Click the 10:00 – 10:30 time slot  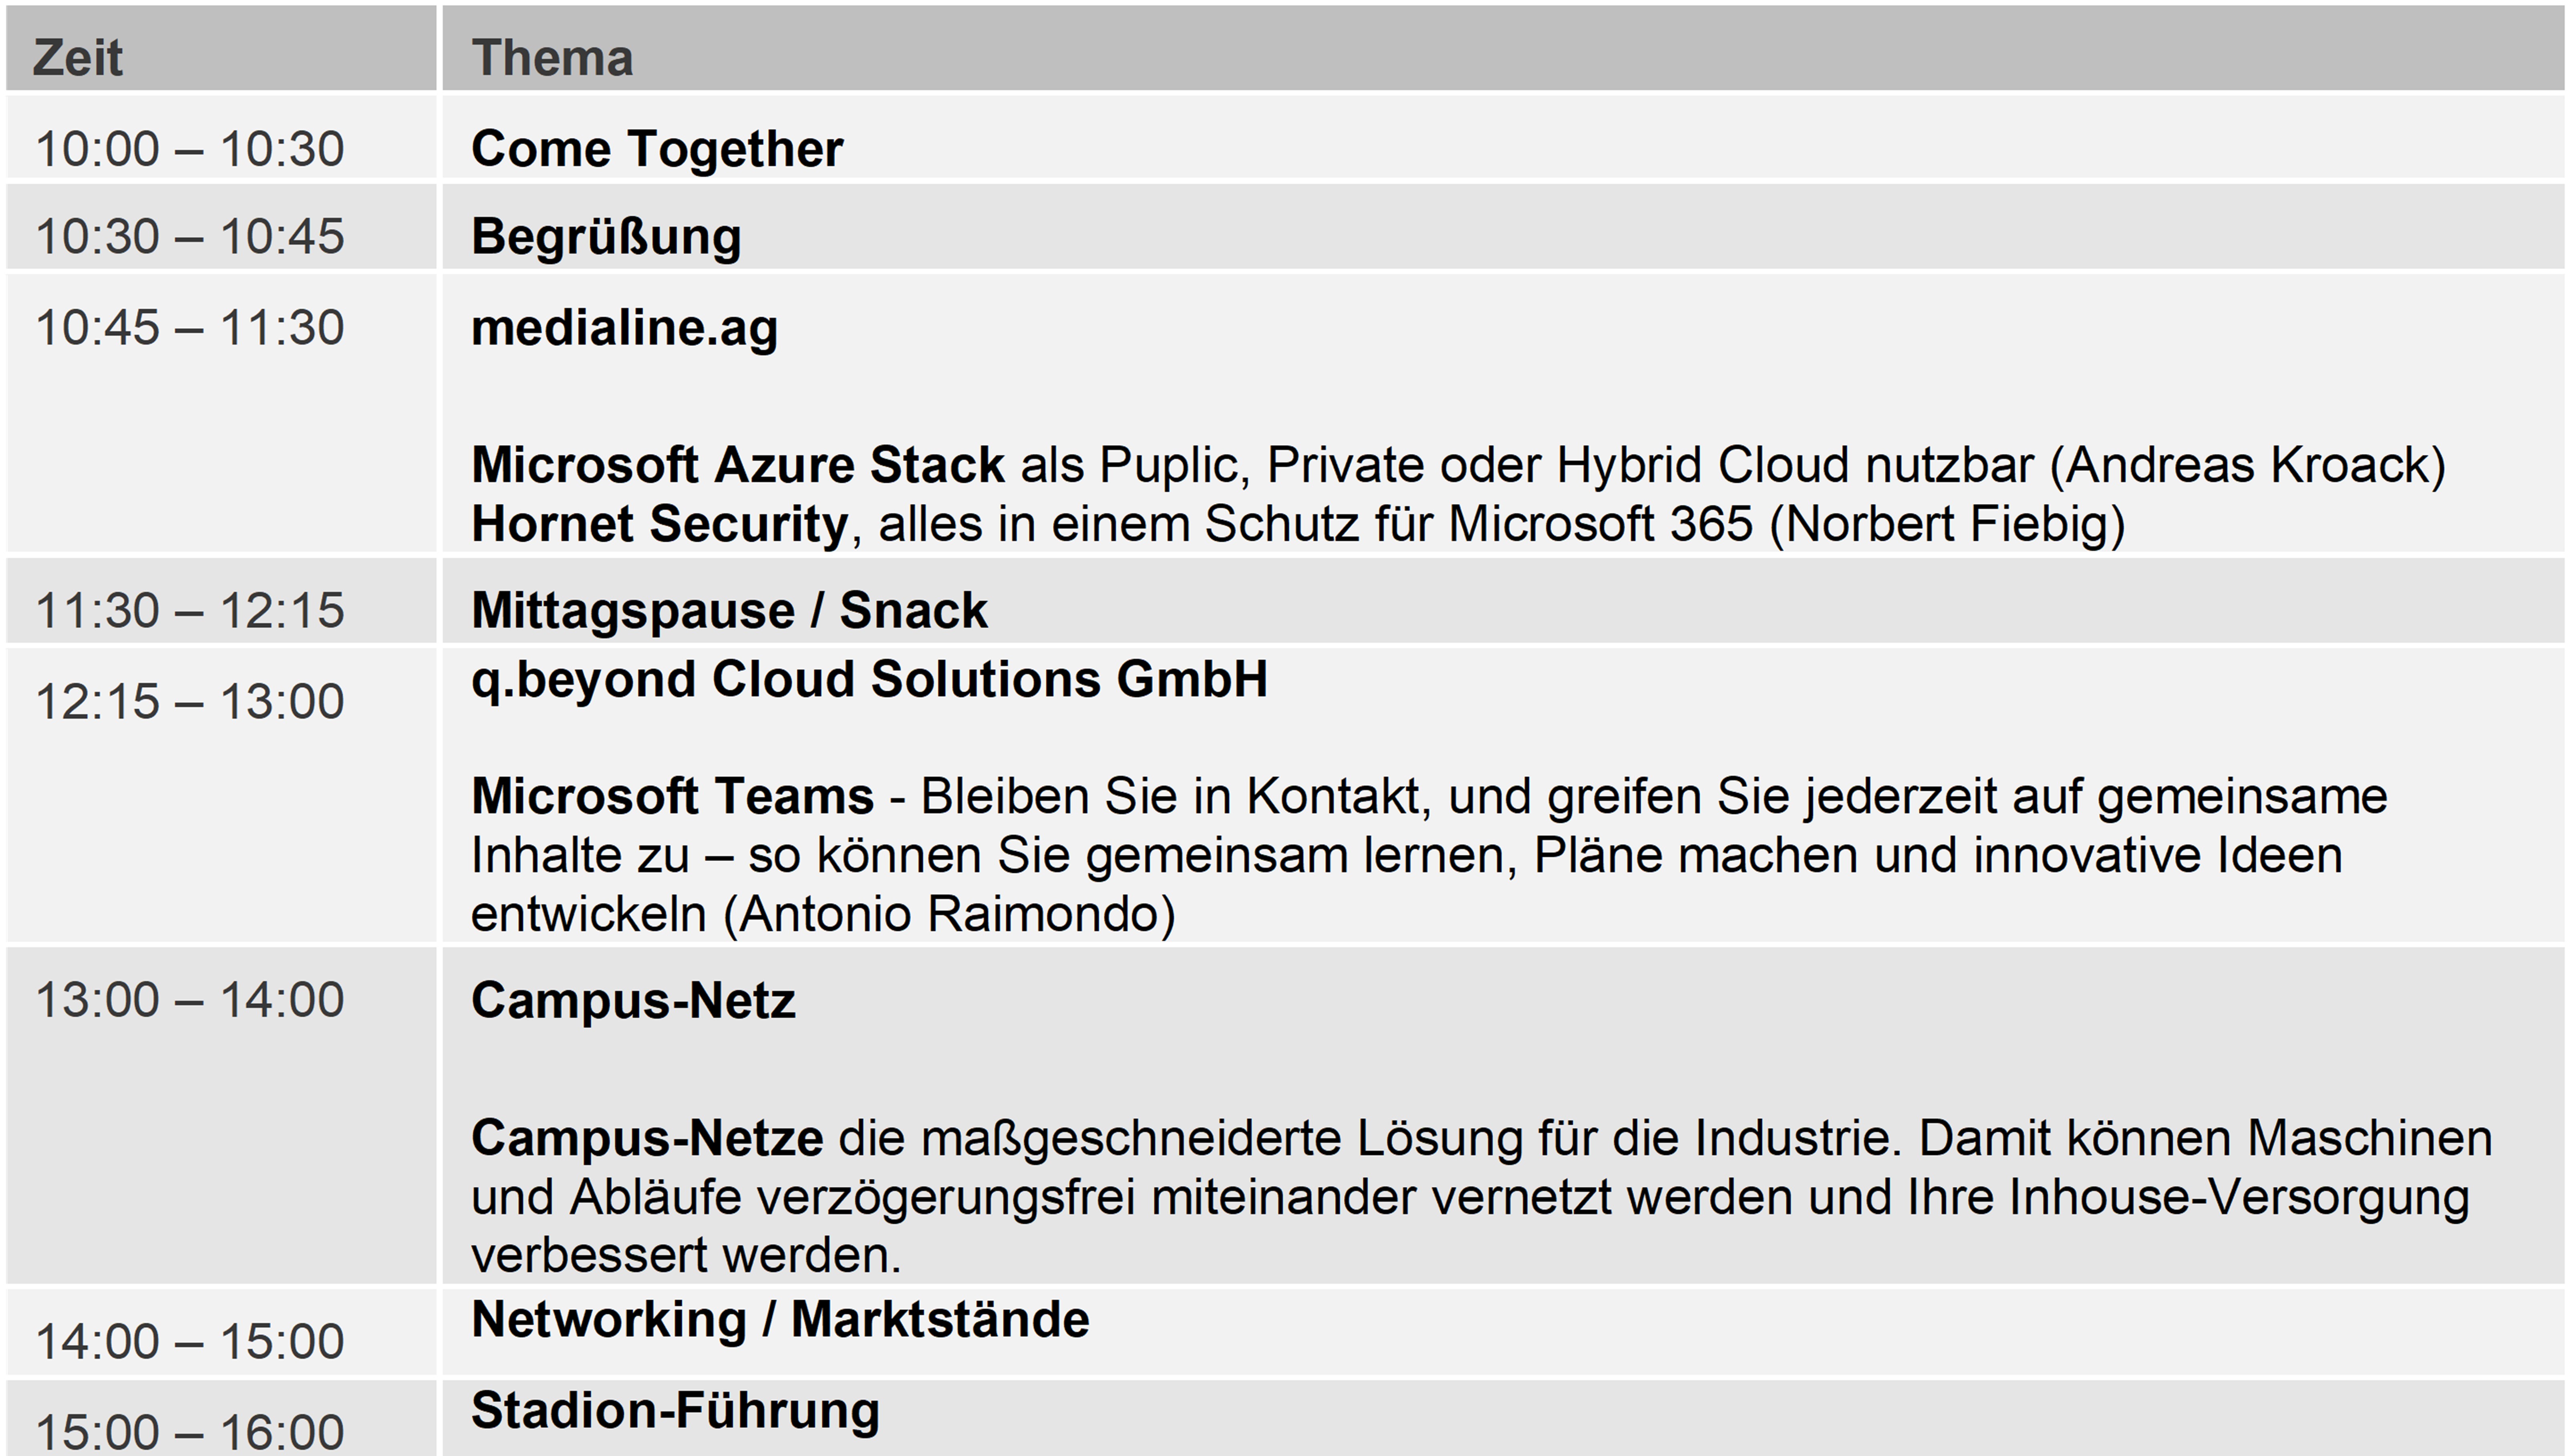point(190,149)
